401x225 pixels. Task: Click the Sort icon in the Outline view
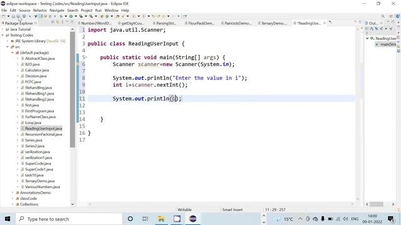click(372, 29)
